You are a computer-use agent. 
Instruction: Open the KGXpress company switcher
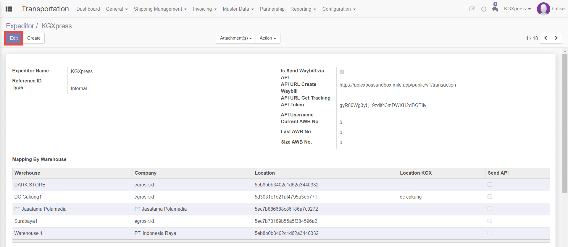(517, 9)
